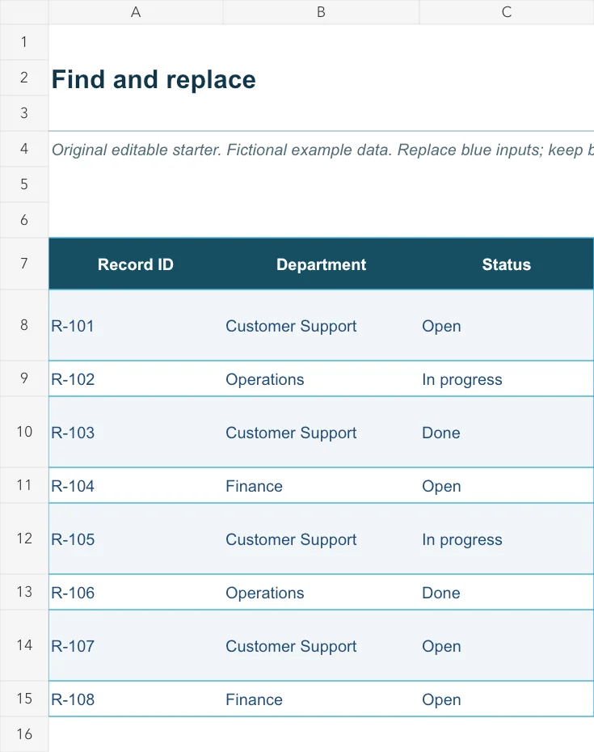Click the 'Department' header cell
Image resolution: width=594 pixels, height=752 pixels.
pos(321,264)
